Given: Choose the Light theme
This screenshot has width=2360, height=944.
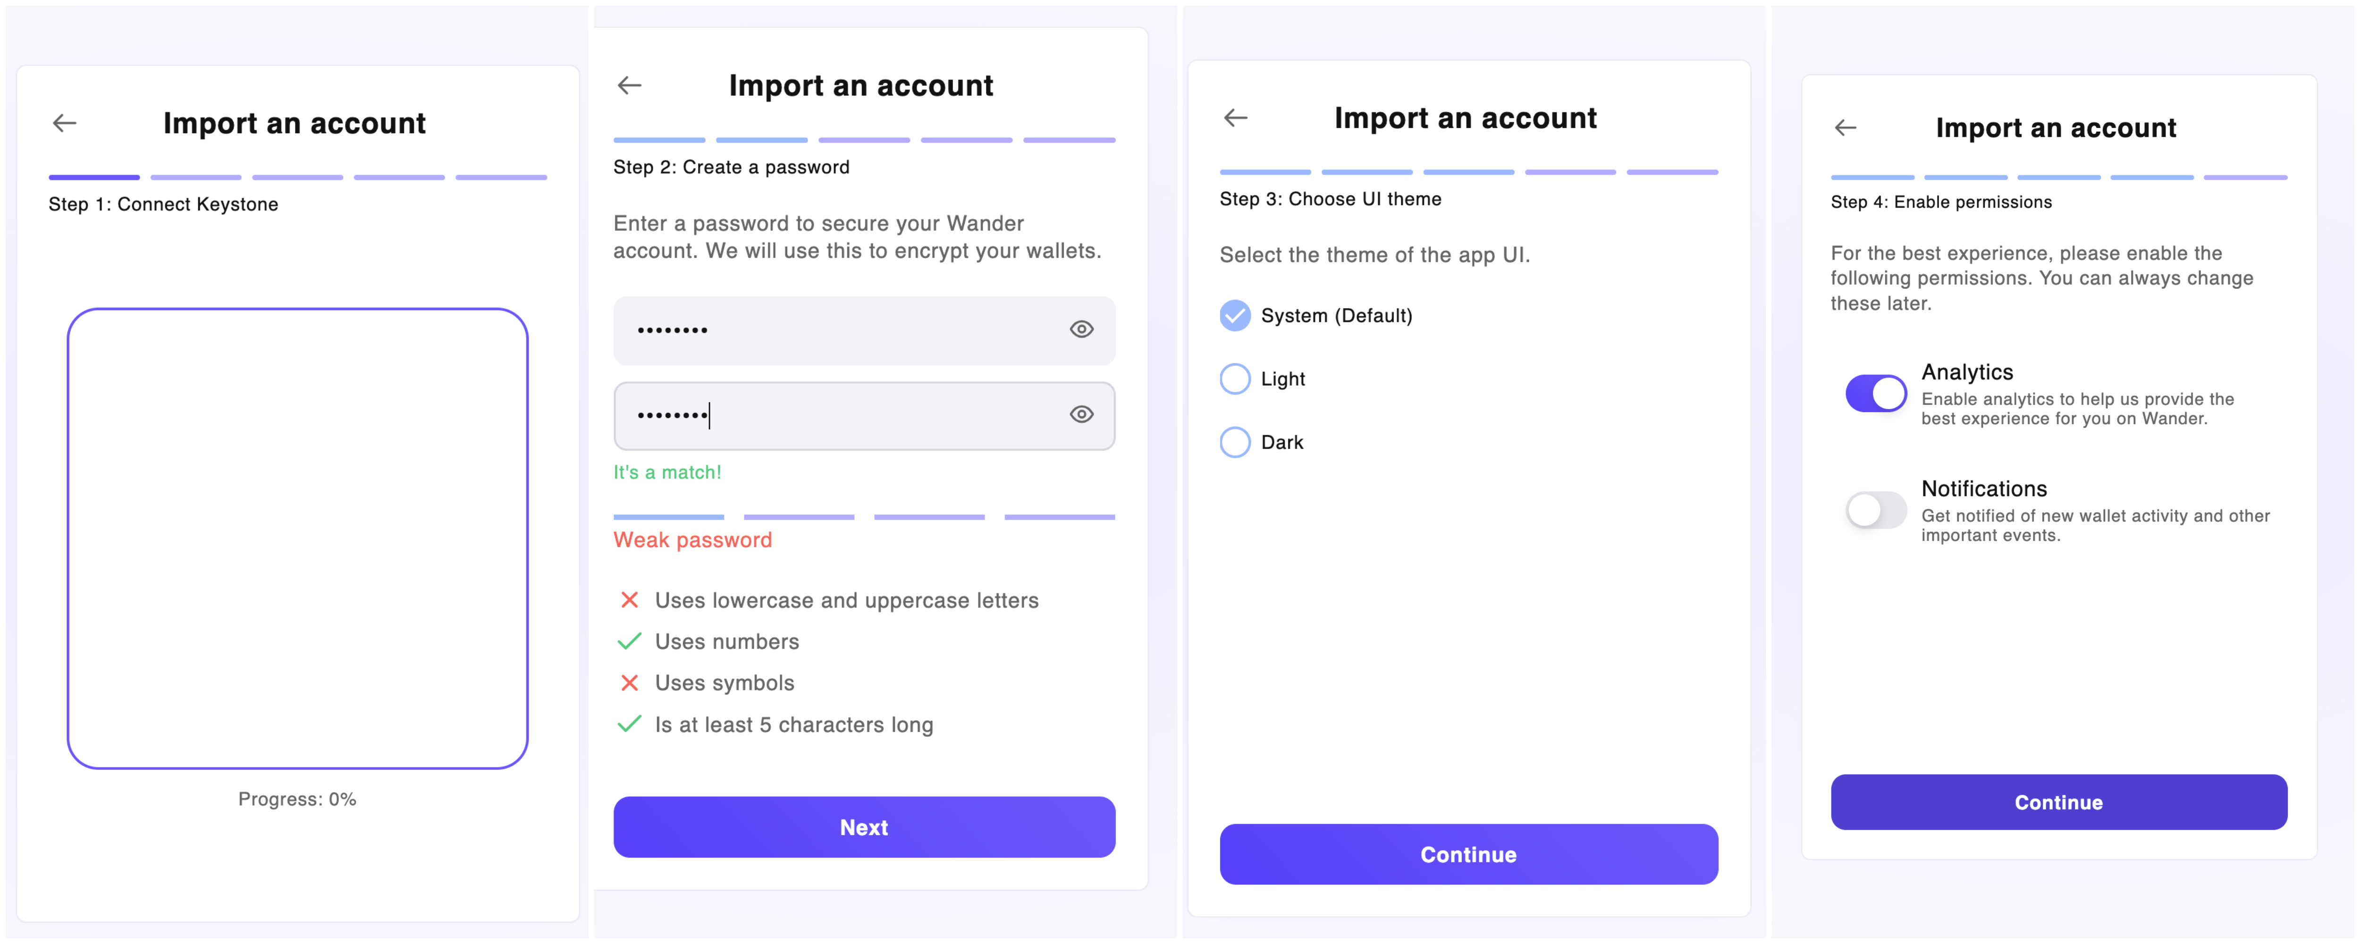Looking at the screenshot, I should (x=1235, y=379).
